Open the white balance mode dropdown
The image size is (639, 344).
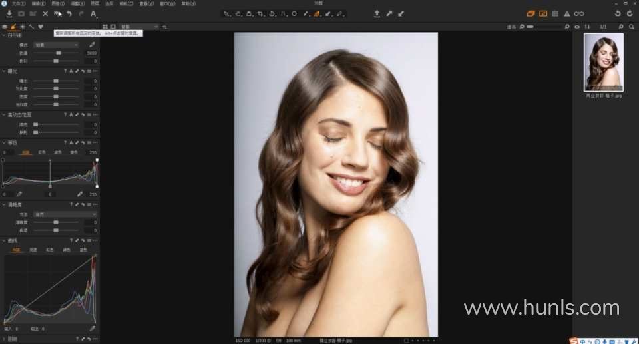56,45
